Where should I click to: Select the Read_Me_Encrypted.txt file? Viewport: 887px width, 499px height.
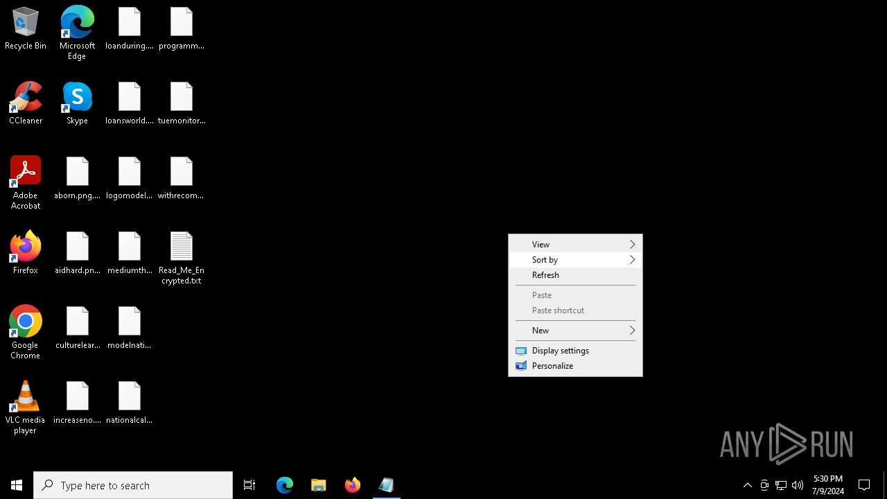click(x=182, y=258)
